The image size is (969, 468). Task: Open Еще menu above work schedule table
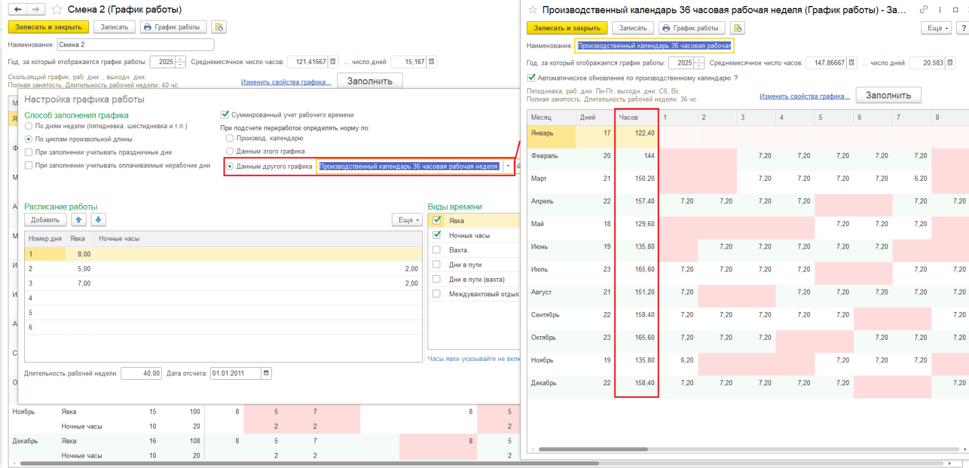click(x=406, y=220)
